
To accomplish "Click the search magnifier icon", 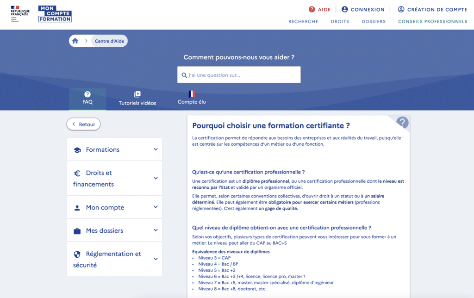I will 184,75.
